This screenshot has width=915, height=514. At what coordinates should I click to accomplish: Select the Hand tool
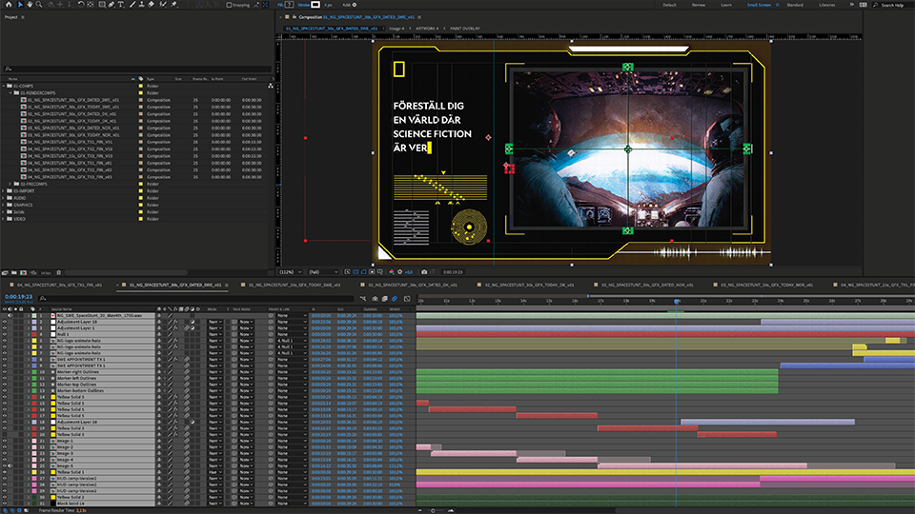[x=30, y=5]
